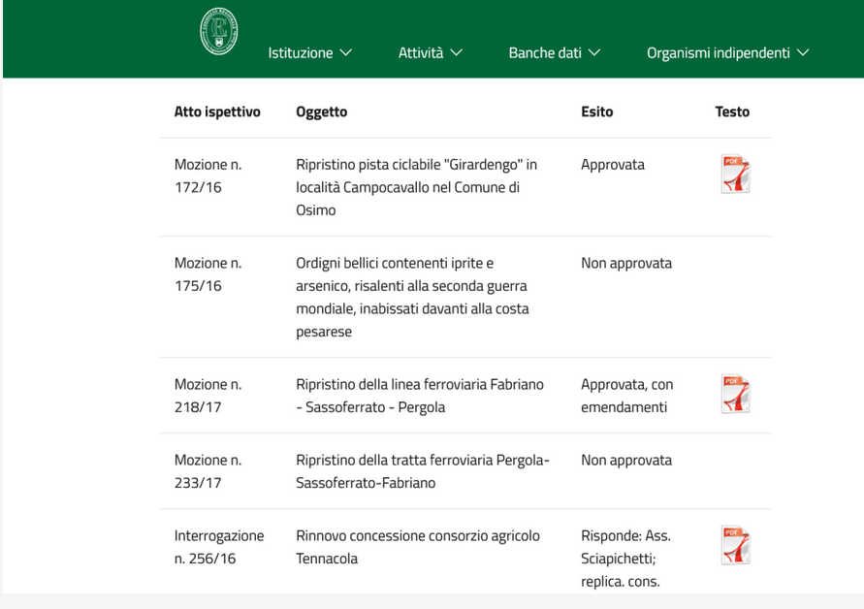Click the Esito column header
This screenshot has height=609, width=864.
(596, 112)
